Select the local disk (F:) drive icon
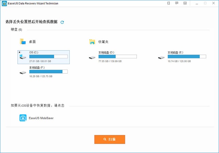The height and width of the screenshot is (153, 219). (x=23, y=72)
